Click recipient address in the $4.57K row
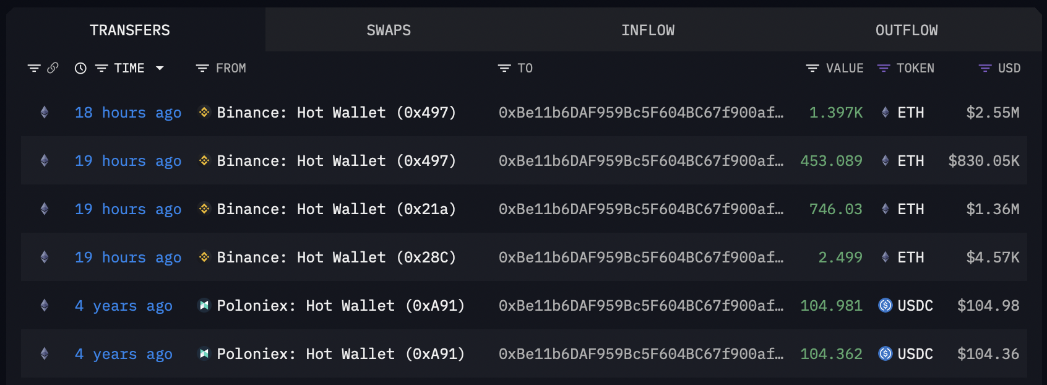The width and height of the screenshot is (1047, 385). (x=641, y=257)
